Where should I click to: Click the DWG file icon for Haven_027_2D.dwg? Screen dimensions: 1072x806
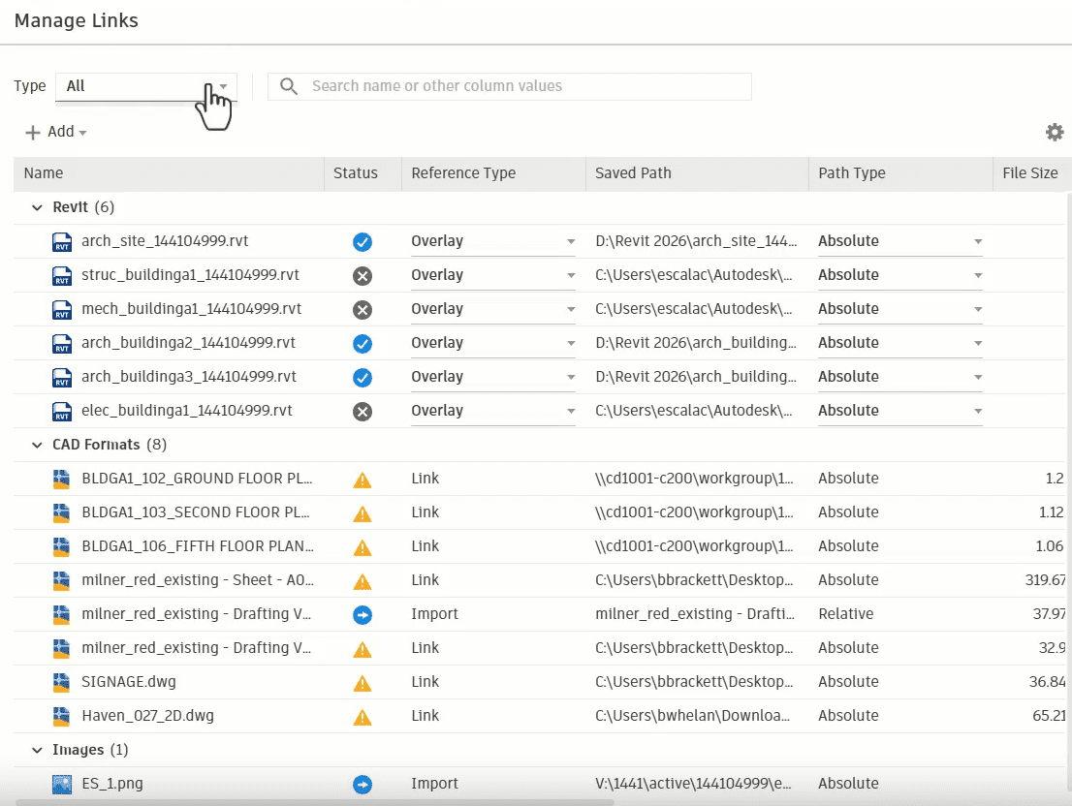click(62, 717)
